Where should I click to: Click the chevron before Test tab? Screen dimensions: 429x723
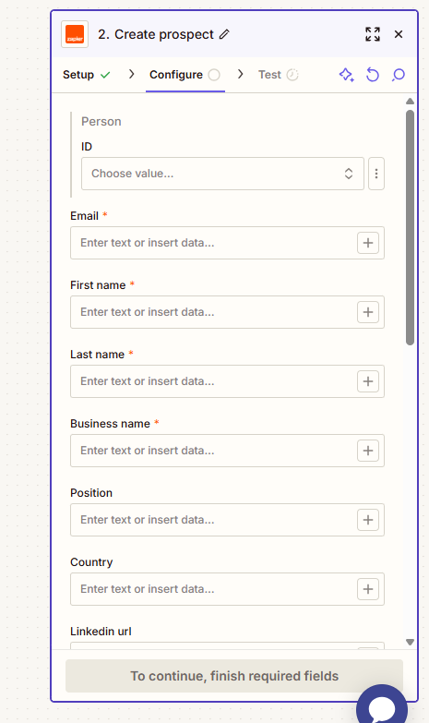240,74
